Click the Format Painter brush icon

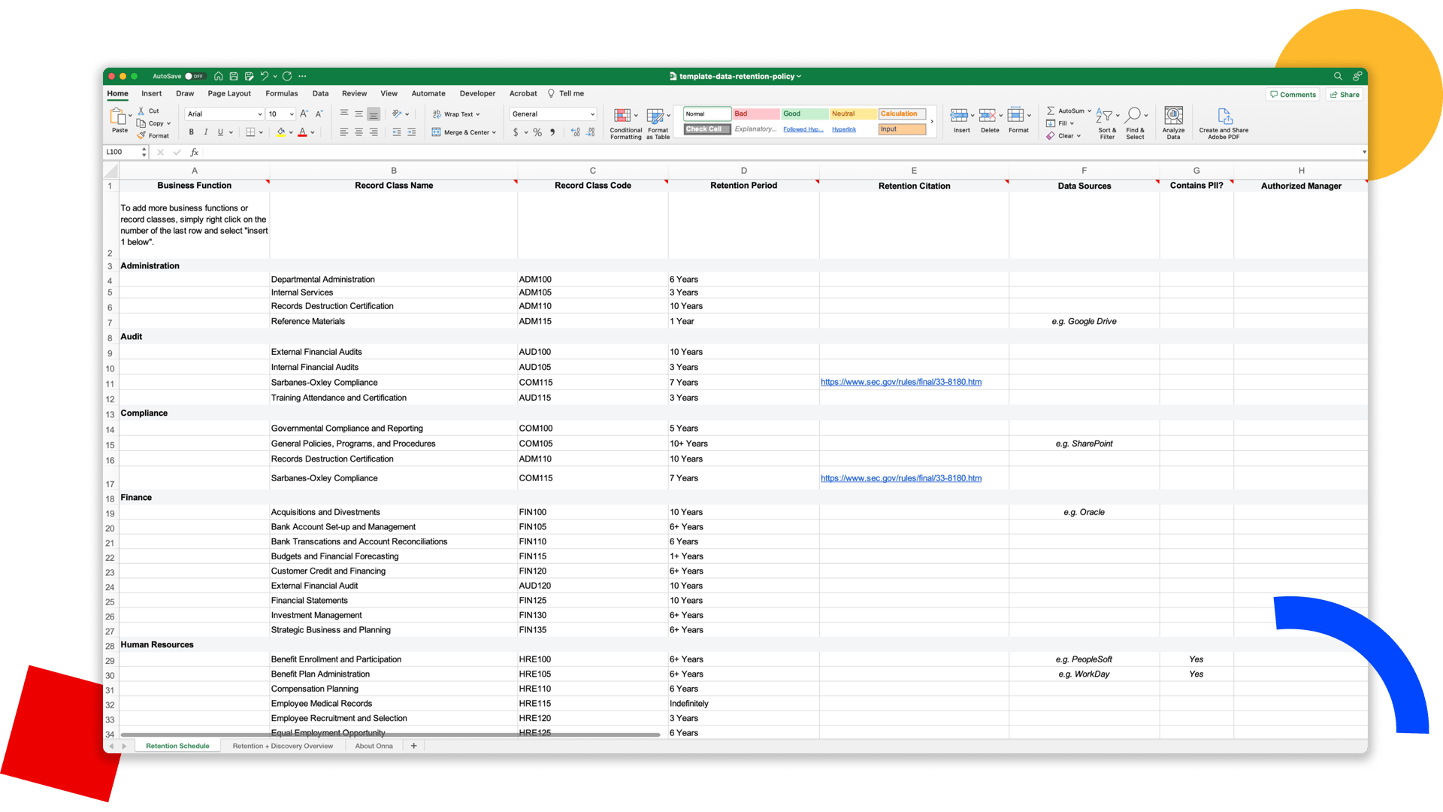(x=141, y=136)
